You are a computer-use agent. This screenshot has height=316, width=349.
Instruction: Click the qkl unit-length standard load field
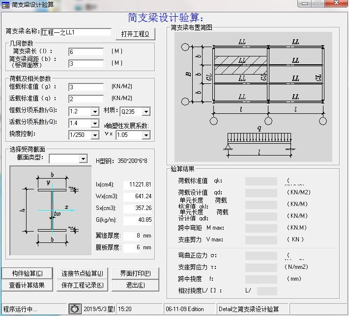[x=261, y=205]
